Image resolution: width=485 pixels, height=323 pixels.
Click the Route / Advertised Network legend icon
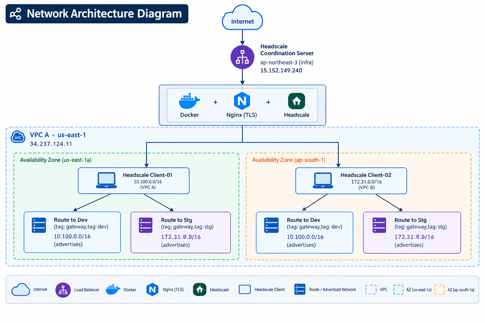(x=300, y=289)
